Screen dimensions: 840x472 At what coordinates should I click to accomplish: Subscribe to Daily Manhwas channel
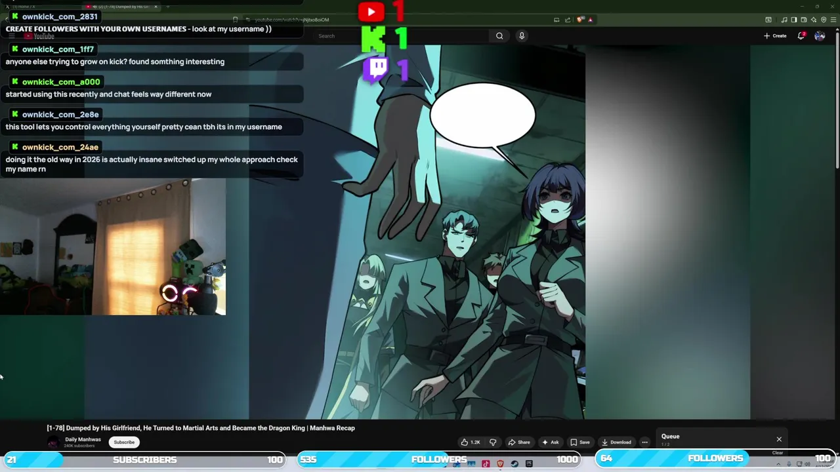coord(124,442)
